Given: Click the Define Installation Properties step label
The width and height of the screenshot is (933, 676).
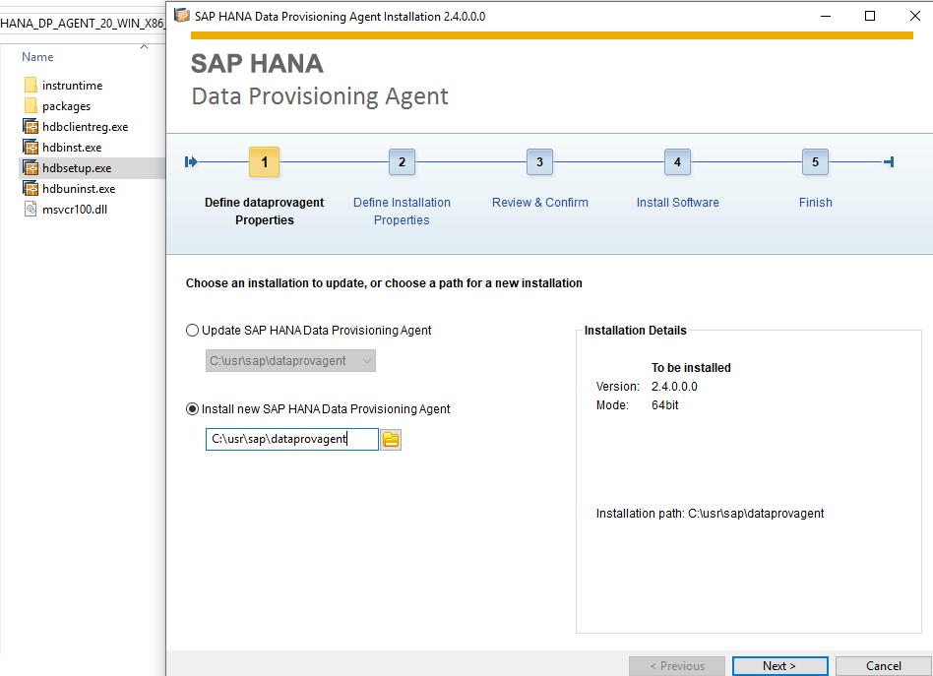Looking at the screenshot, I should pyautogui.click(x=402, y=212).
